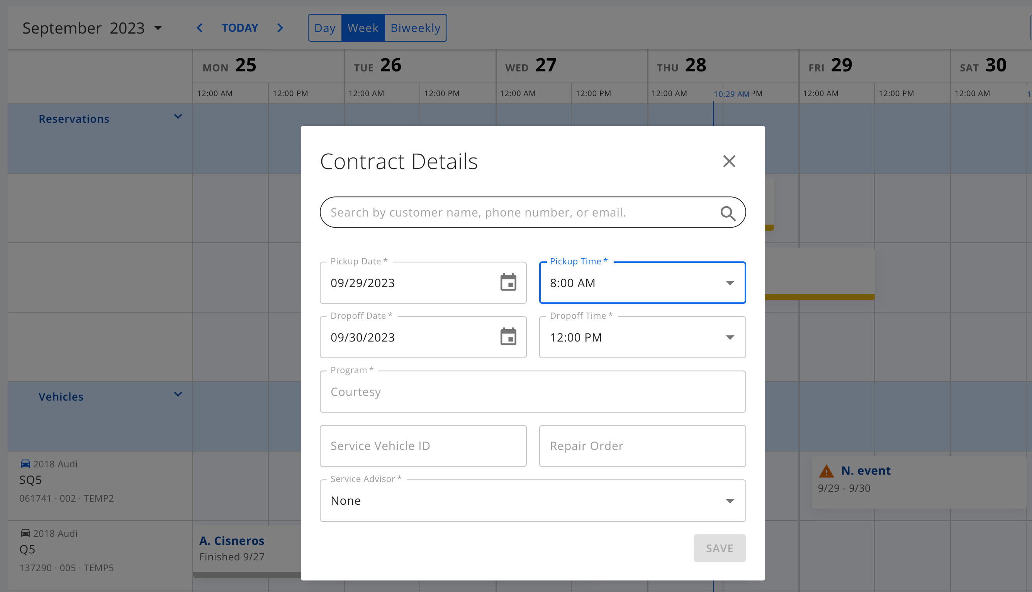
Task: Open the Dropoff Date calendar picker icon
Action: tap(508, 337)
